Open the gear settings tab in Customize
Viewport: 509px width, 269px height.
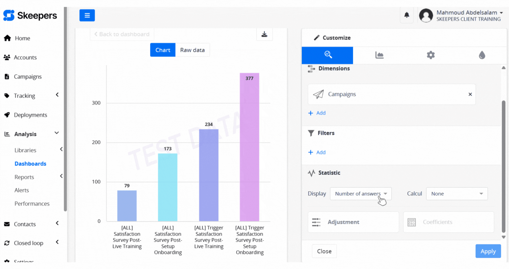[x=430, y=55]
